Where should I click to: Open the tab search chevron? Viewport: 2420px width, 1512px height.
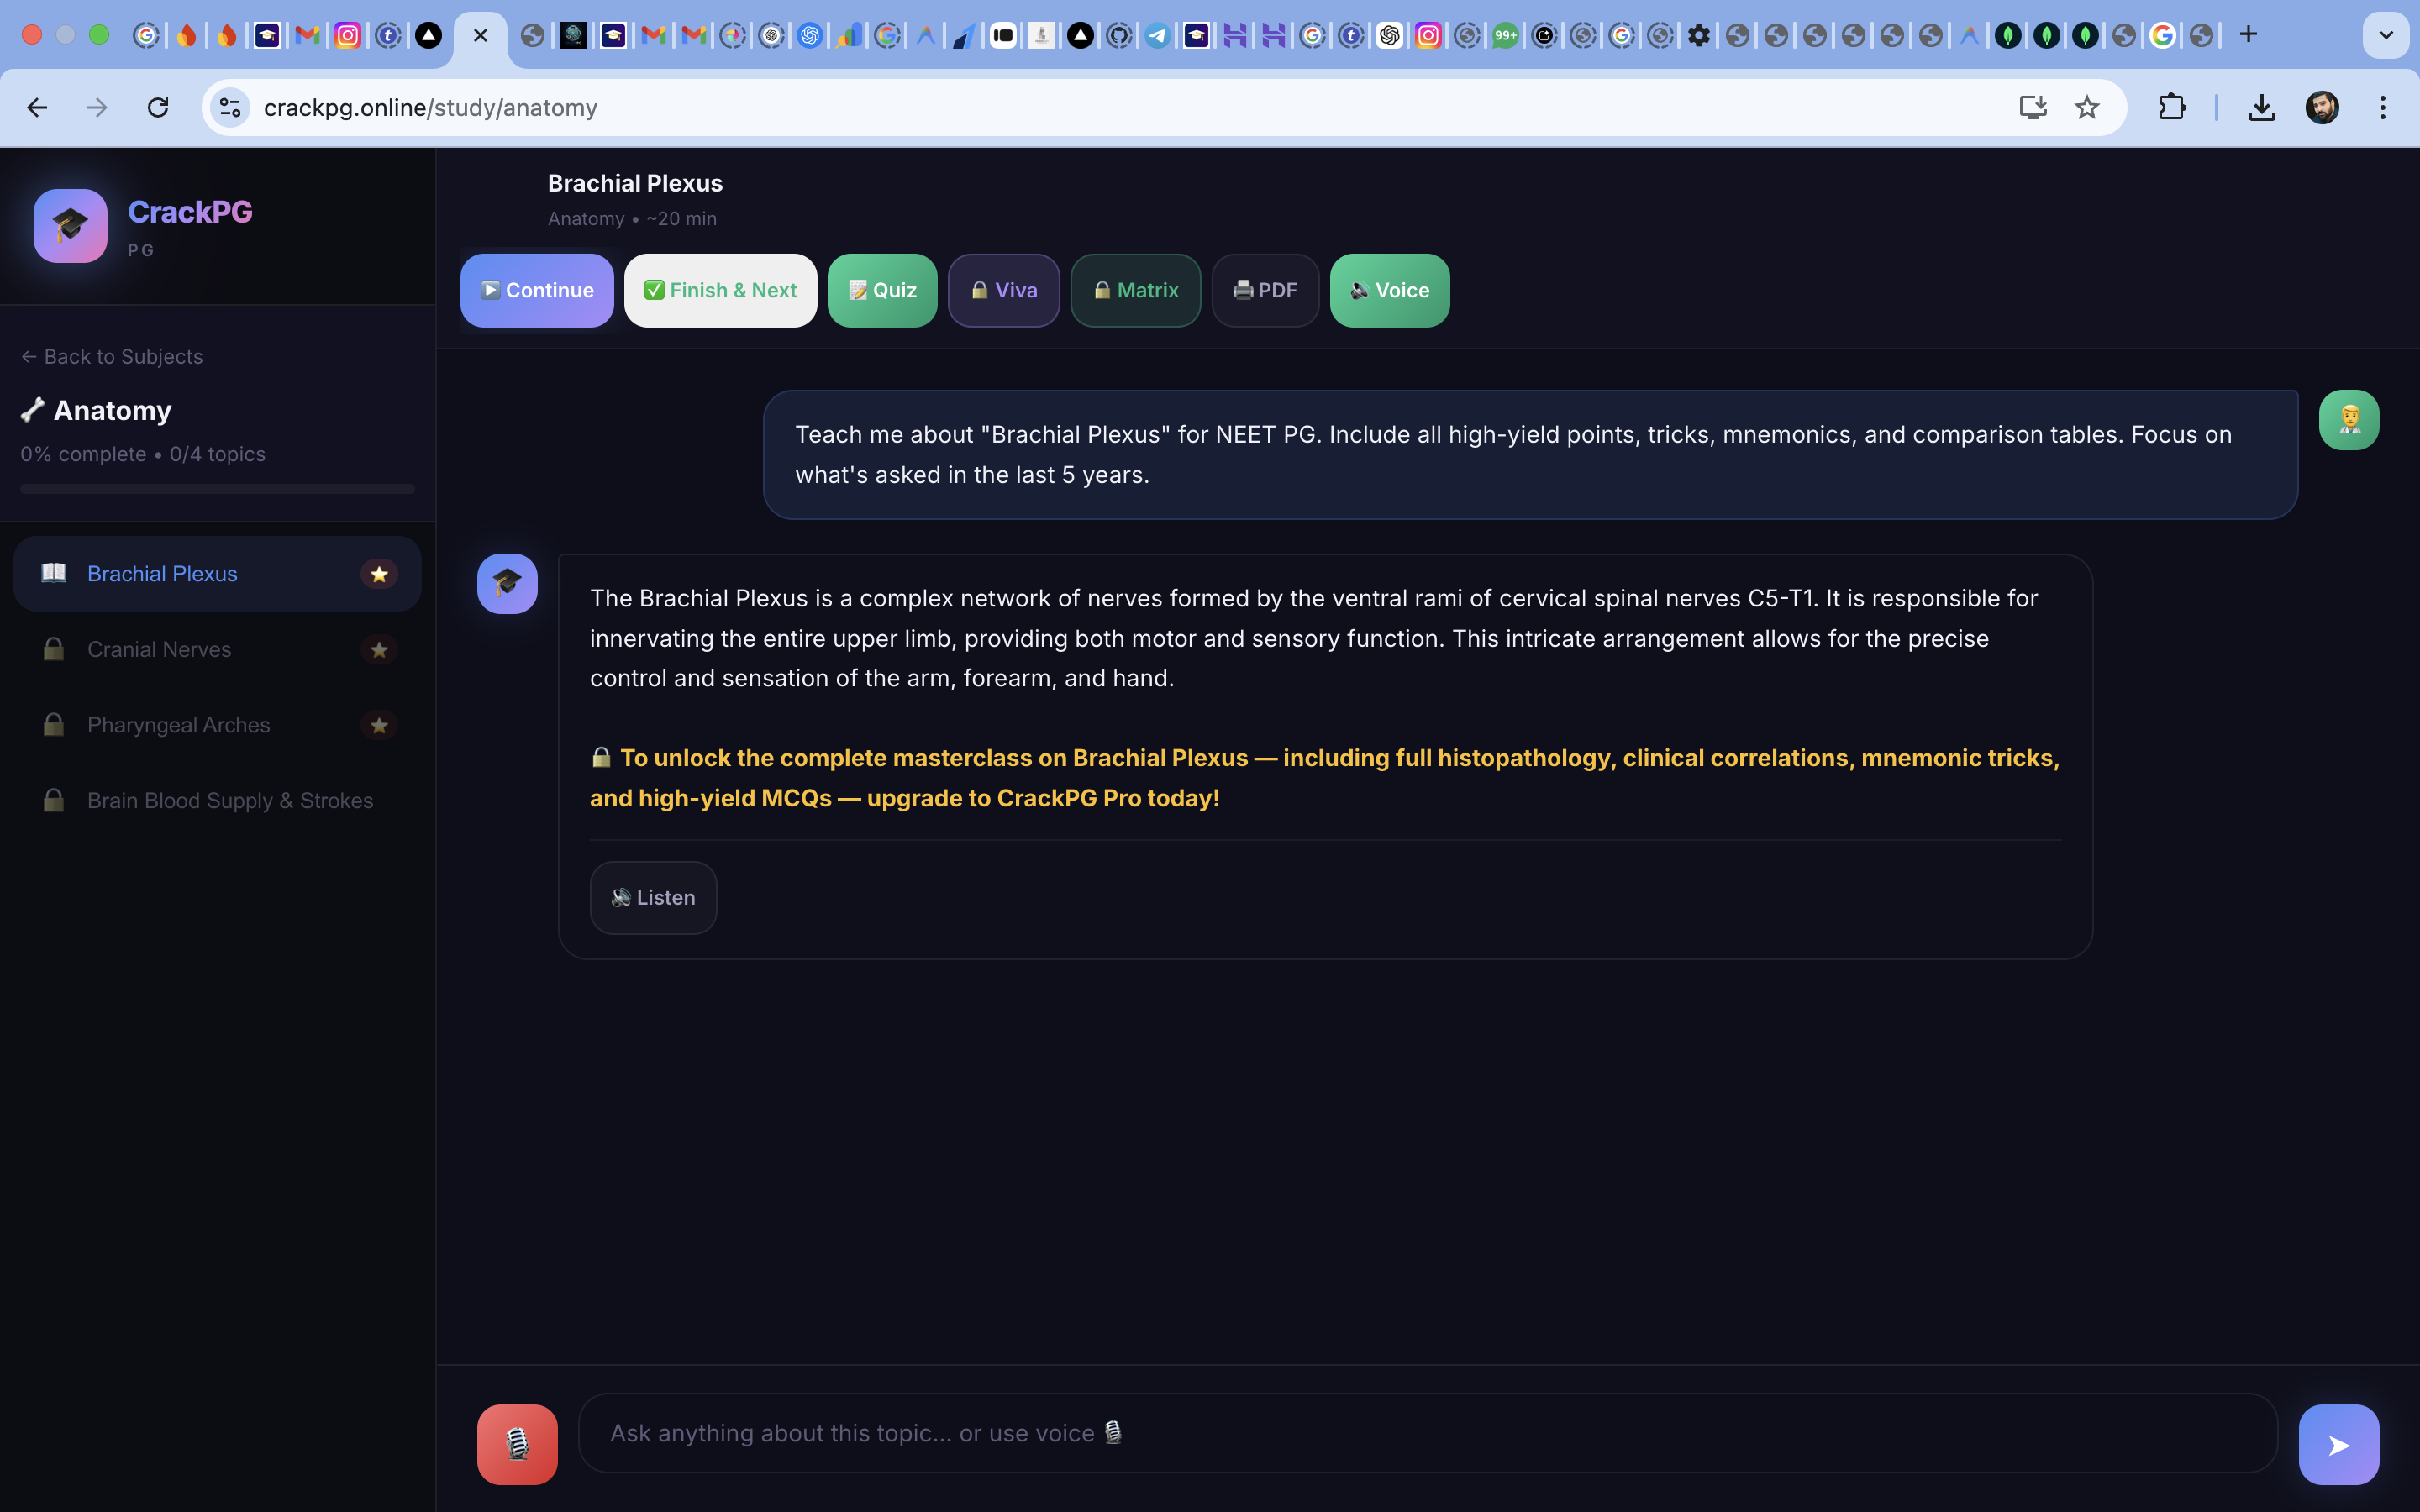(2385, 34)
